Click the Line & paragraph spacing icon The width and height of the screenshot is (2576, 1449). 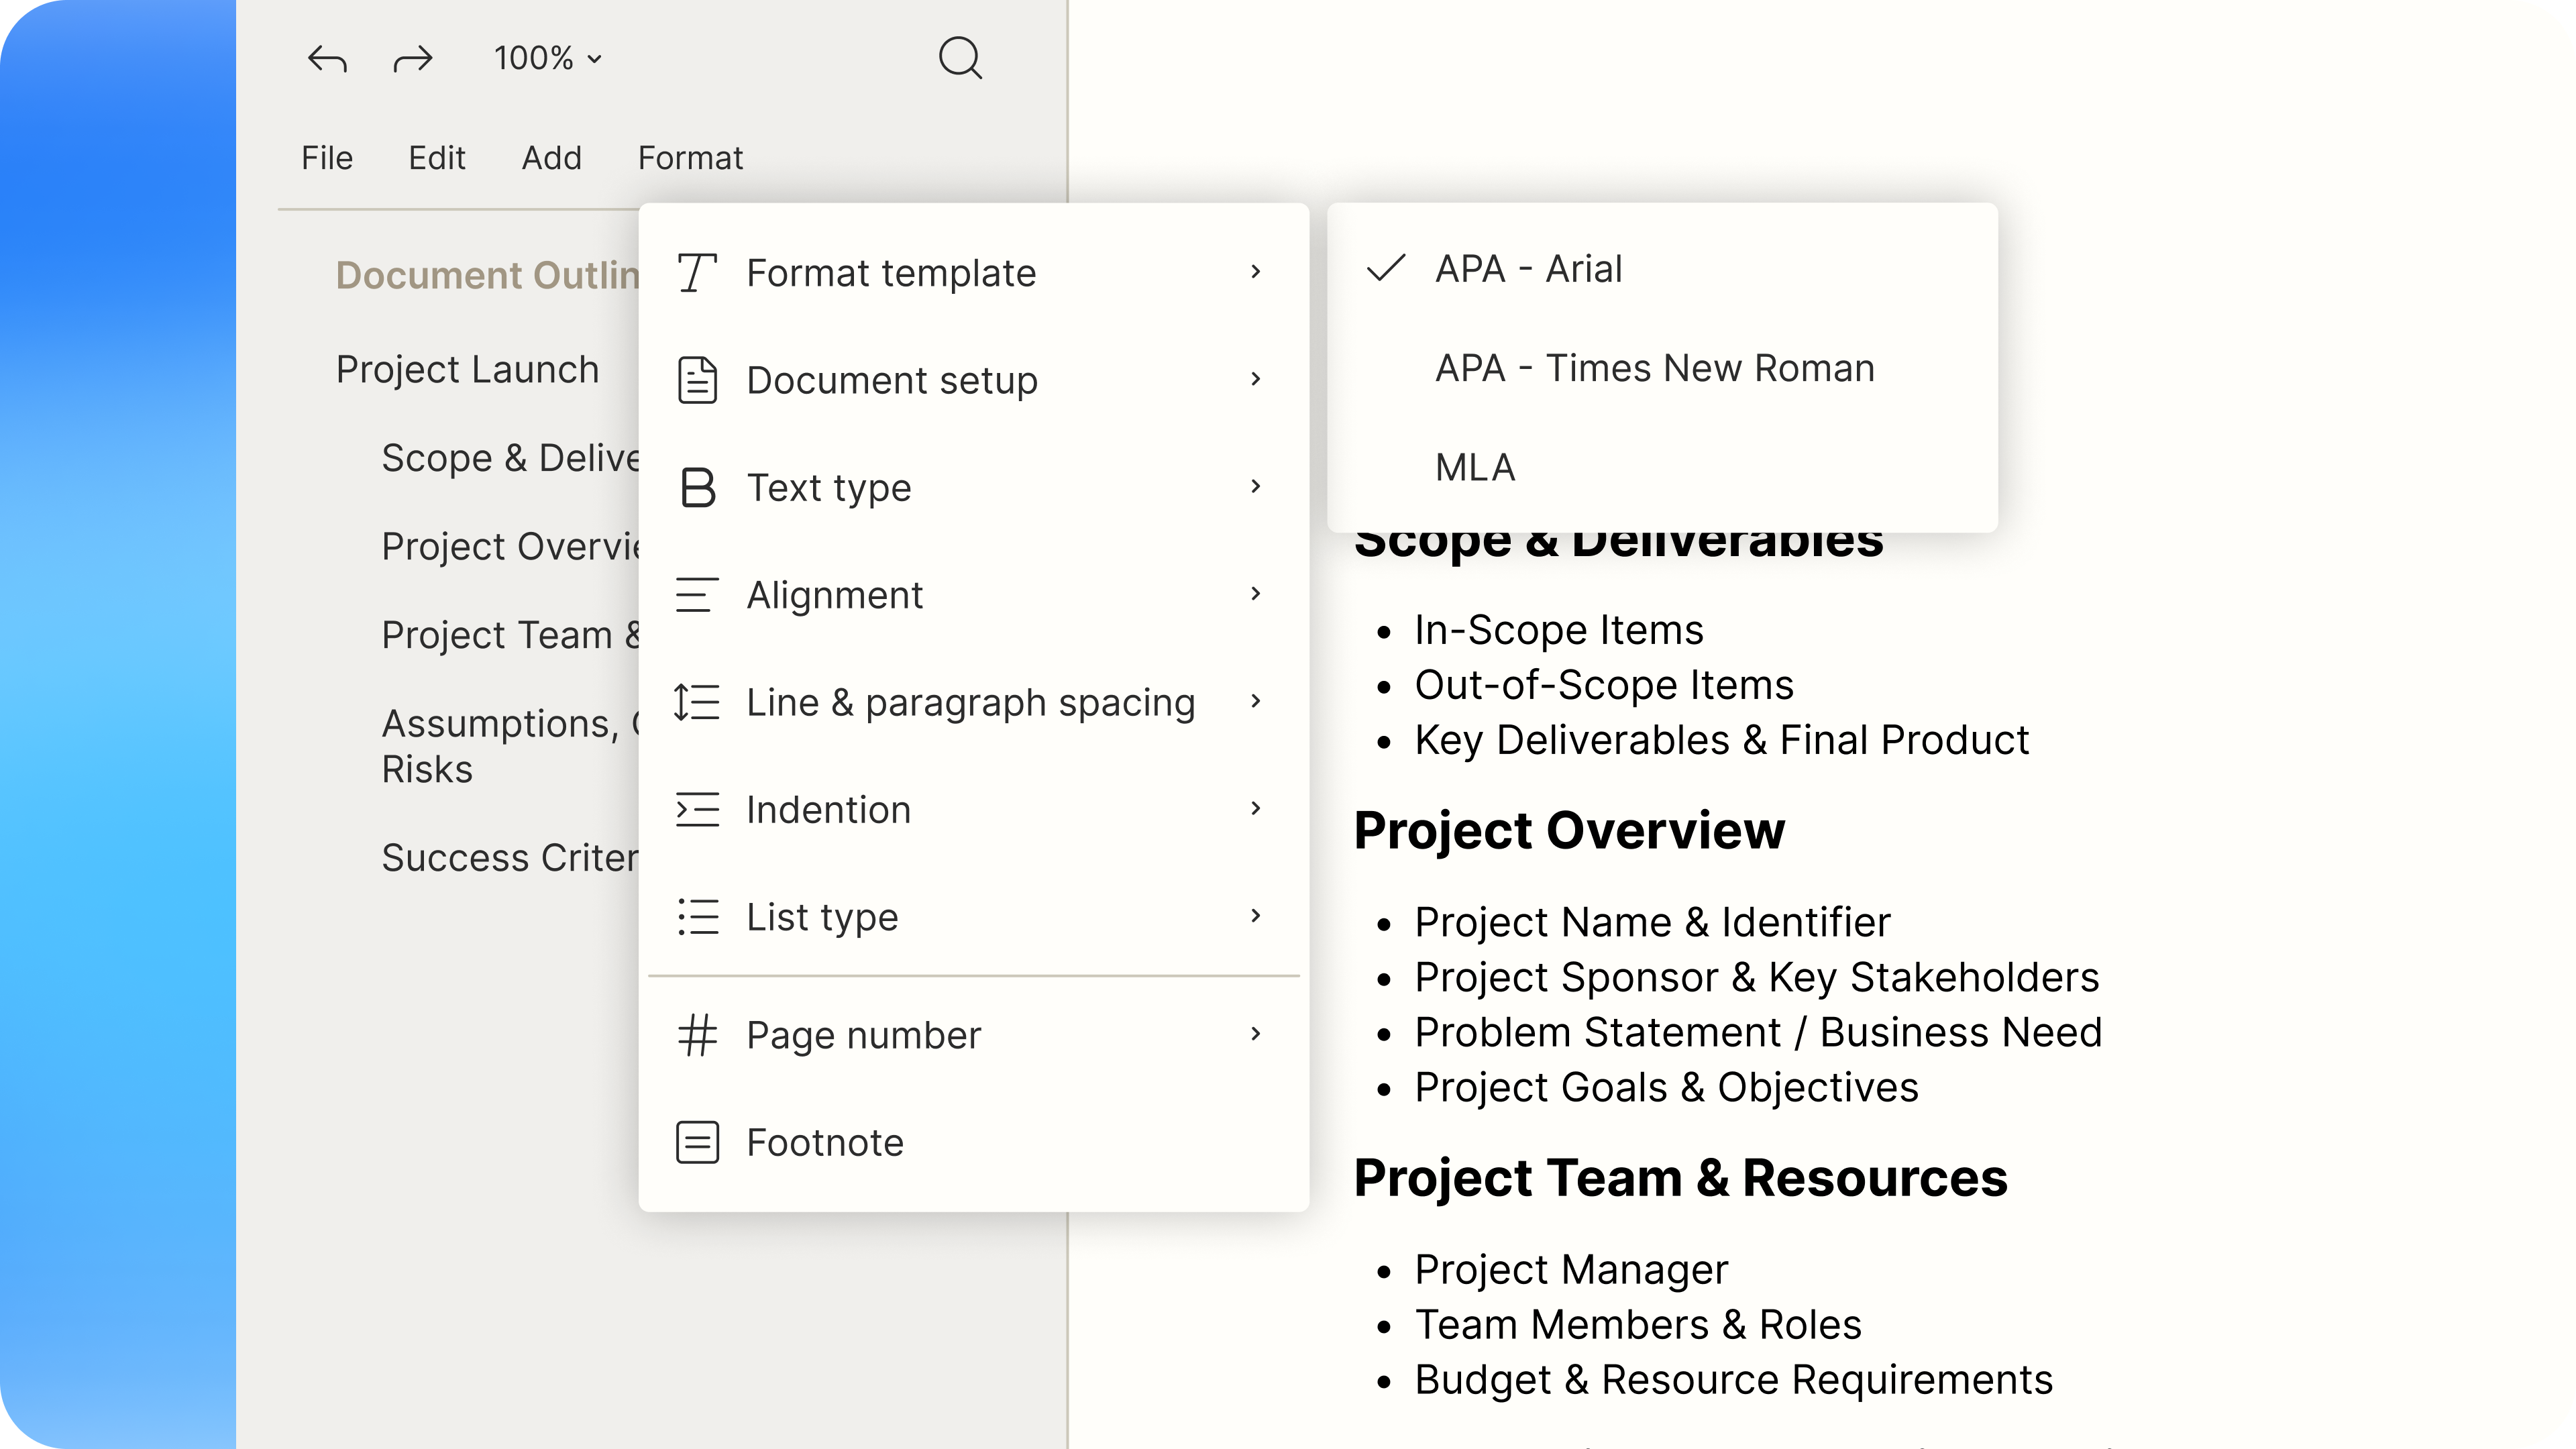tap(697, 702)
